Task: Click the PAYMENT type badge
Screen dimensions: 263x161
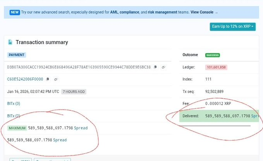Action: click(x=16, y=55)
